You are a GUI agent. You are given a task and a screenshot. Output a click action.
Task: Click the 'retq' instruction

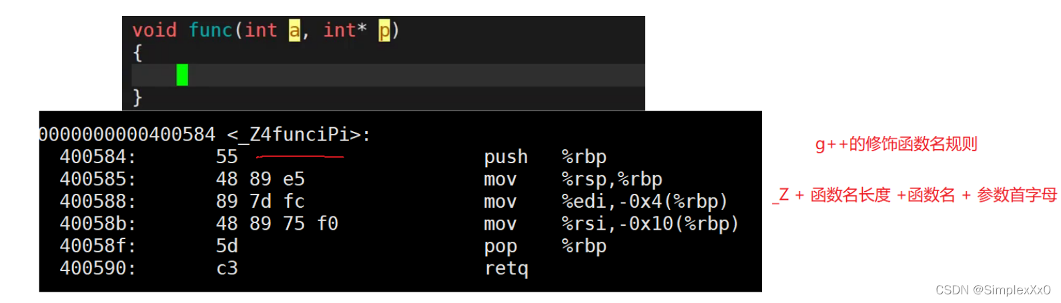506,268
